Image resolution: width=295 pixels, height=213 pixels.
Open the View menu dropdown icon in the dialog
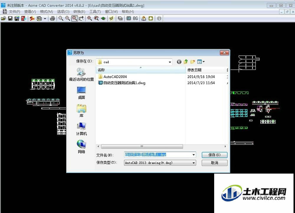pyautogui.click(x=201, y=62)
